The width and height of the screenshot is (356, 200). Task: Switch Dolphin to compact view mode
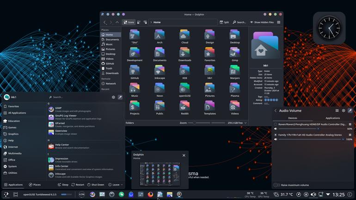[139, 22]
